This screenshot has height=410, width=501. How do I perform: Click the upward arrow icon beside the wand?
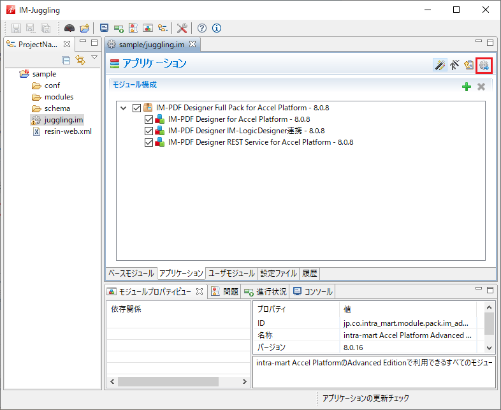pyautogui.click(x=454, y=65)
